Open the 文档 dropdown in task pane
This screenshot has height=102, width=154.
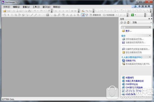[x=151, y=22]
